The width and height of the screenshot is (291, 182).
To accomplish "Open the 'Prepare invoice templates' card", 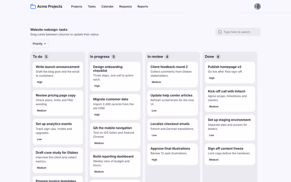I will pos(58,179).
